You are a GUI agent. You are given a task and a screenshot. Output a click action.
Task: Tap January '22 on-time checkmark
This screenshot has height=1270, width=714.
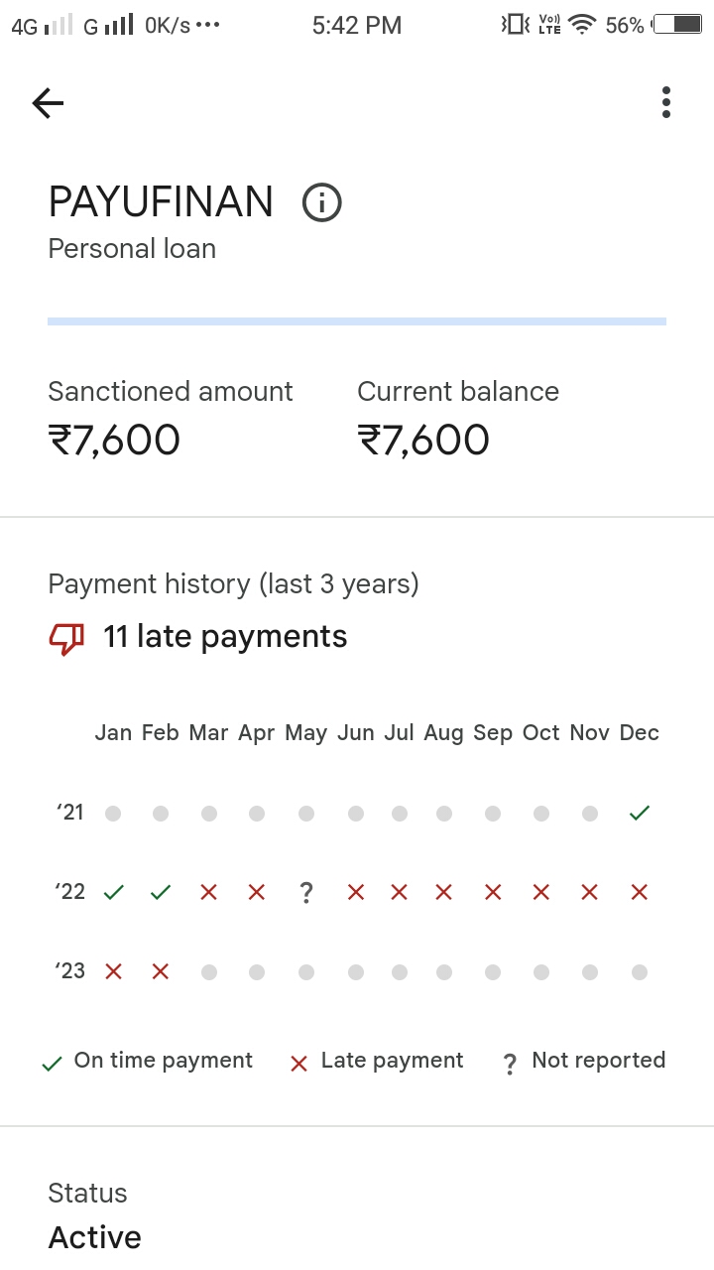pos(113,893)
